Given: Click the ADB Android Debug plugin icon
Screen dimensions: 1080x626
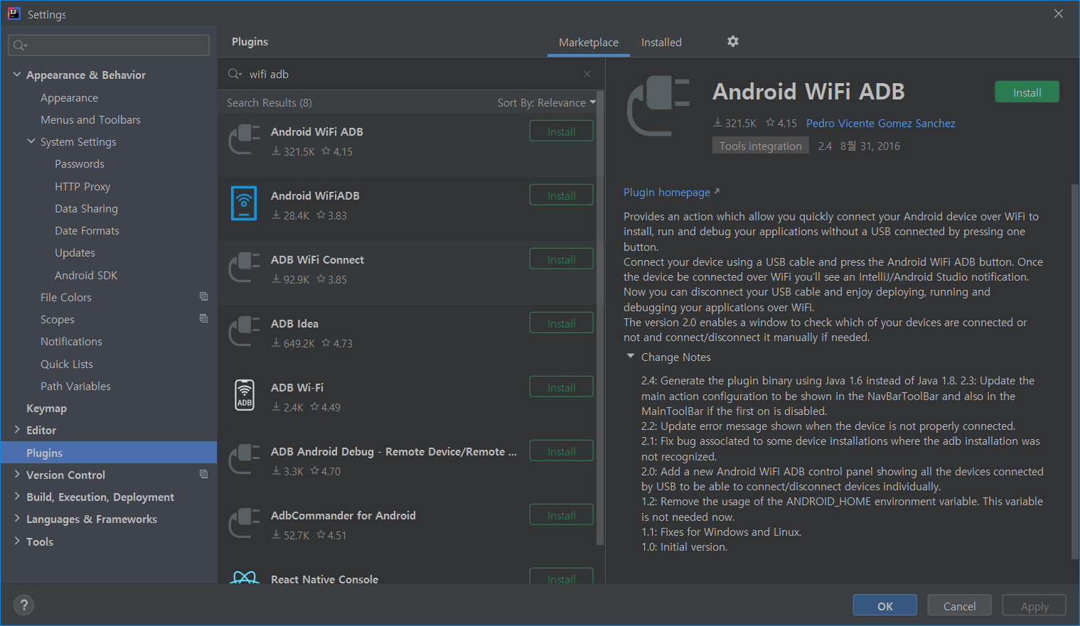Looking at the screenshot, I should coord(245,459).
